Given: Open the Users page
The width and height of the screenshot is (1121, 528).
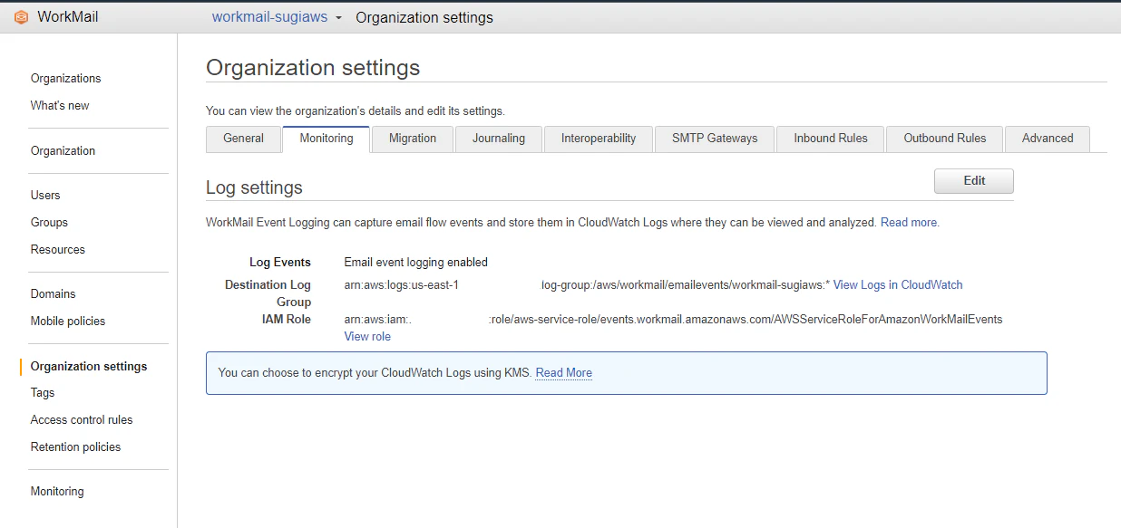Looking at the screenshot, I should point(45,196).
